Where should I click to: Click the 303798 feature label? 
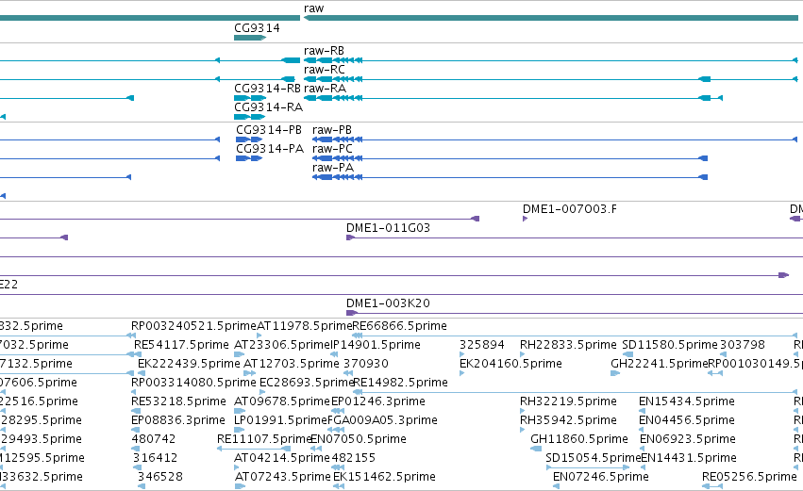pos(743,345)
